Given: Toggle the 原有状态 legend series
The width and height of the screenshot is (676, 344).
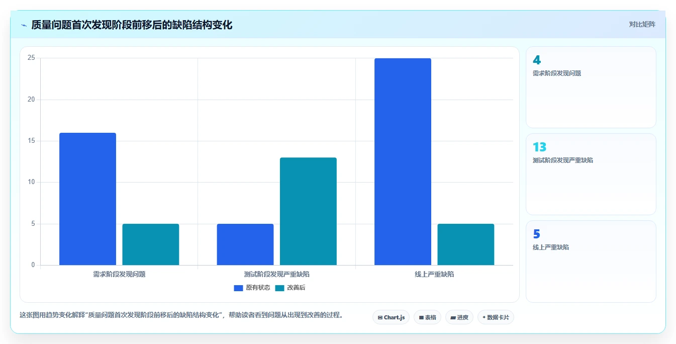Looking at the screenshot, I should point(252,288).
